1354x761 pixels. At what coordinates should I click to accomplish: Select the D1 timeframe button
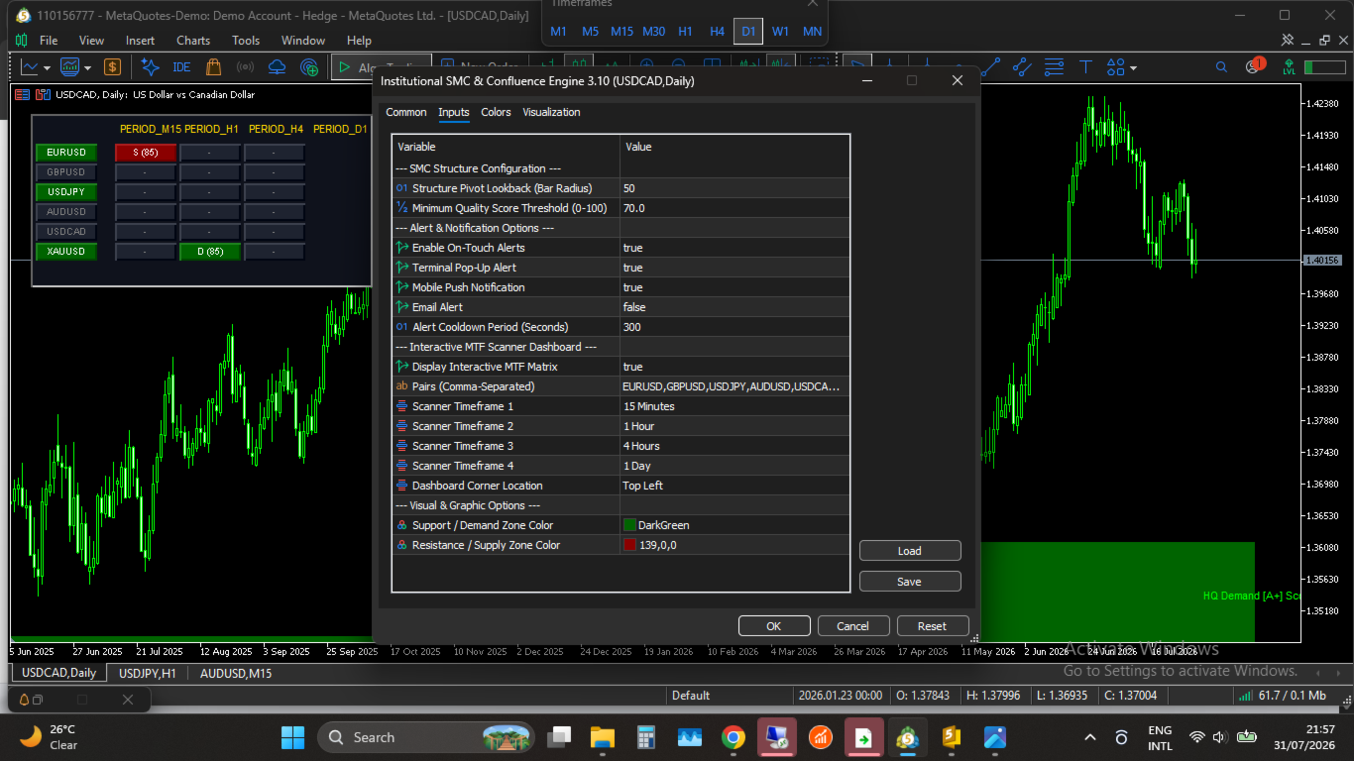point(748,32)
